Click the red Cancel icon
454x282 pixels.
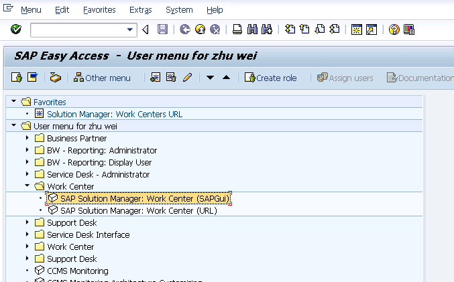pyautogui.click(x=215, y=29)
